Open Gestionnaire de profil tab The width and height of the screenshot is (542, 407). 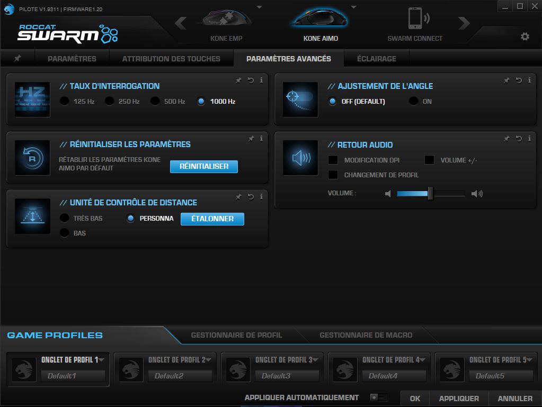click(x=236, y=335)
